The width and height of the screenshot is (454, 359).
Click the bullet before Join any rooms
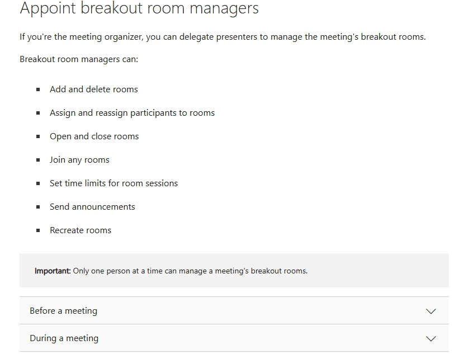pos(38,160)
